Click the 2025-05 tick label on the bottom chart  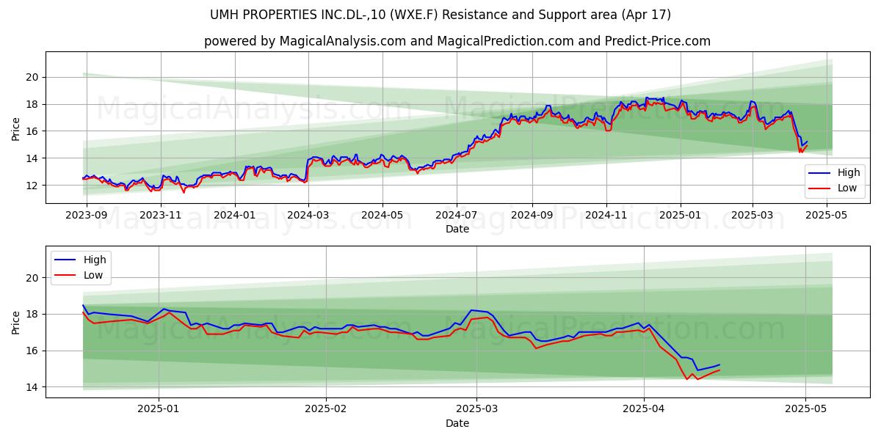tap(805, 410)
